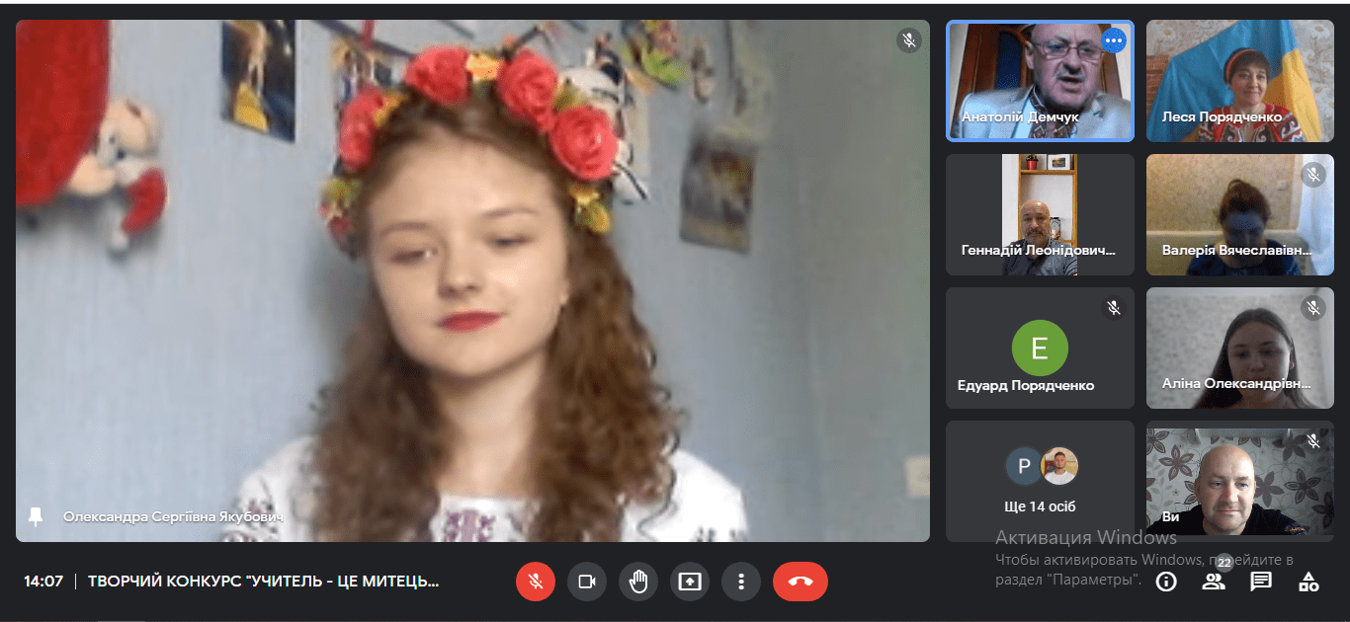
Task: Open meeting details info icon
Action: click(1166, 582)
